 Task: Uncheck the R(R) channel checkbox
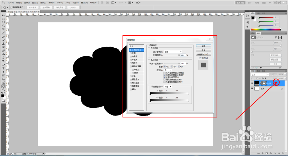click(x=164, y=67)
